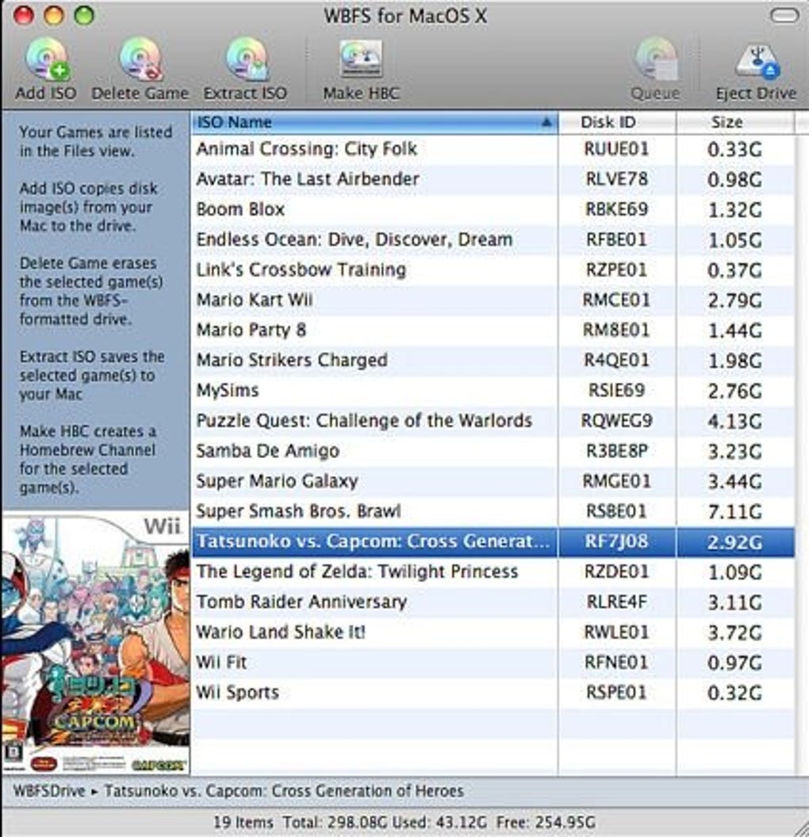
Task: Select Avatar: The Last Airbender row
Action: pyautogui.click(x=493, y=179)
